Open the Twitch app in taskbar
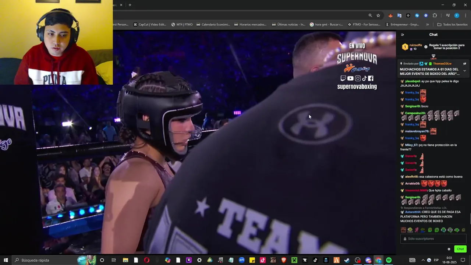This screenshot has height=265, width=471. (189, 260)
